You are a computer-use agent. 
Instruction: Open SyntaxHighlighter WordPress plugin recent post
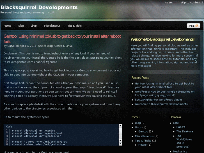coord(158,100)
